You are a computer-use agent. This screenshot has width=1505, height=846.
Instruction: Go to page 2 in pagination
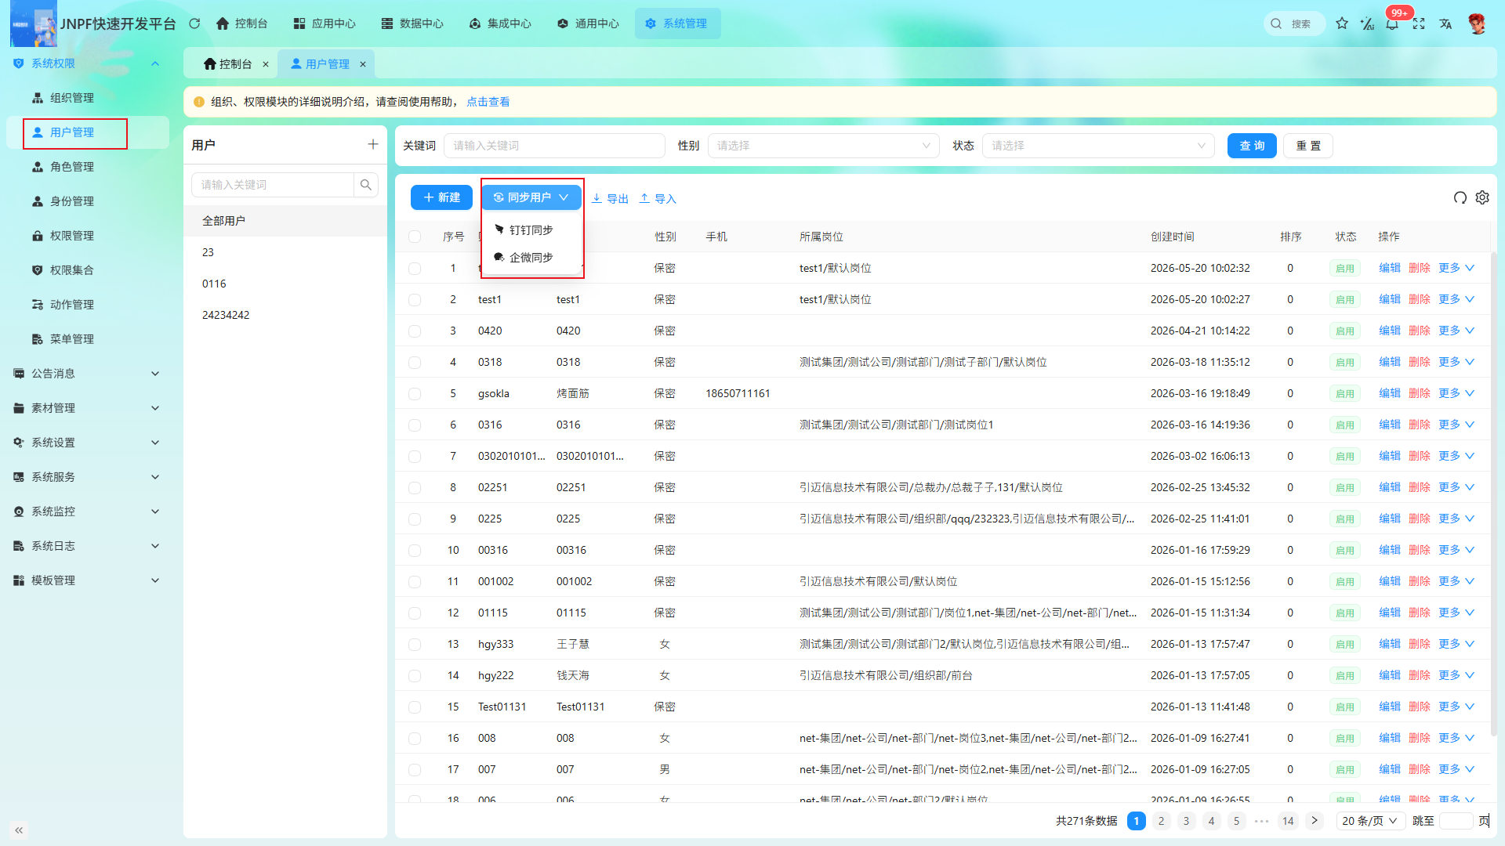(1162, 821)
